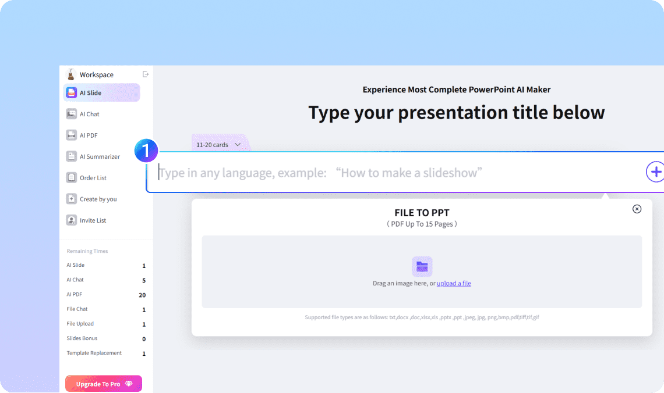This screenshot has width=664, height=393.
Task: Click the Order List icon
Action: pyautogui.click(x=71, y=178)
